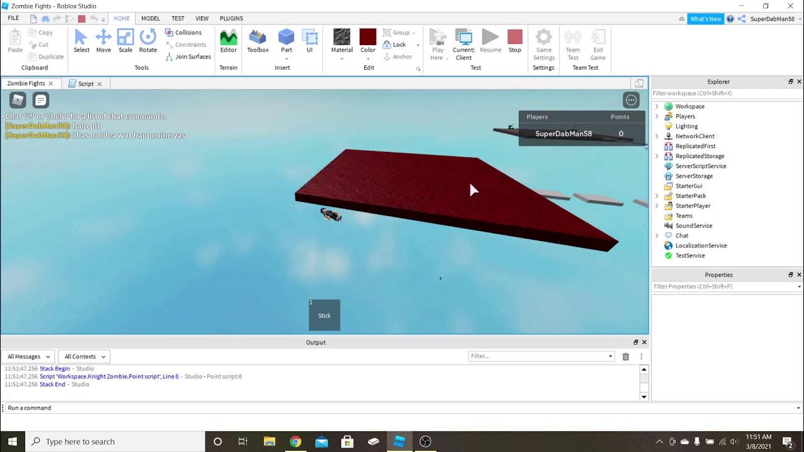Toggle Constraints option
The image size is (804, 452).
[x=186, y=45]
